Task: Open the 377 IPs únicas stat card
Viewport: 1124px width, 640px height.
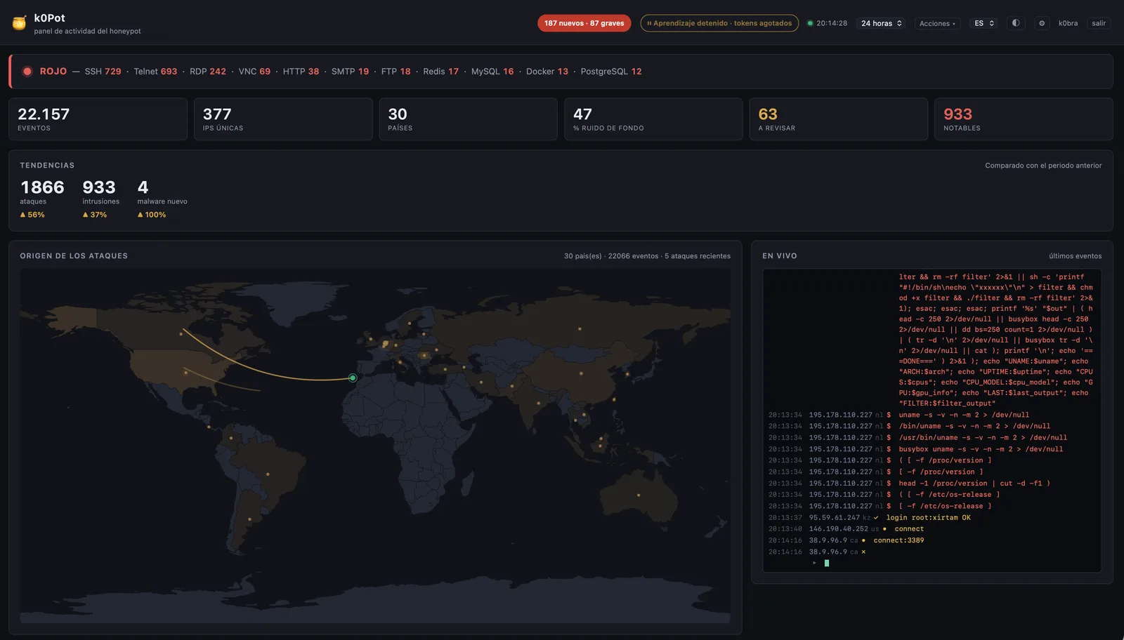Action: [x=283, y=119]
